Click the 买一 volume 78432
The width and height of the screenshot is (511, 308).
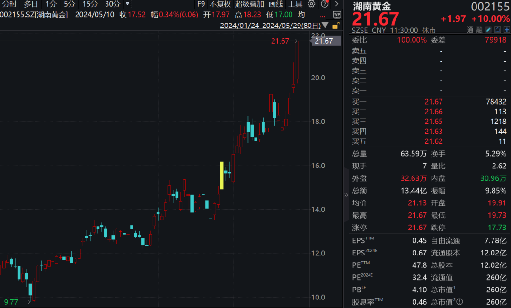[496, 102]
